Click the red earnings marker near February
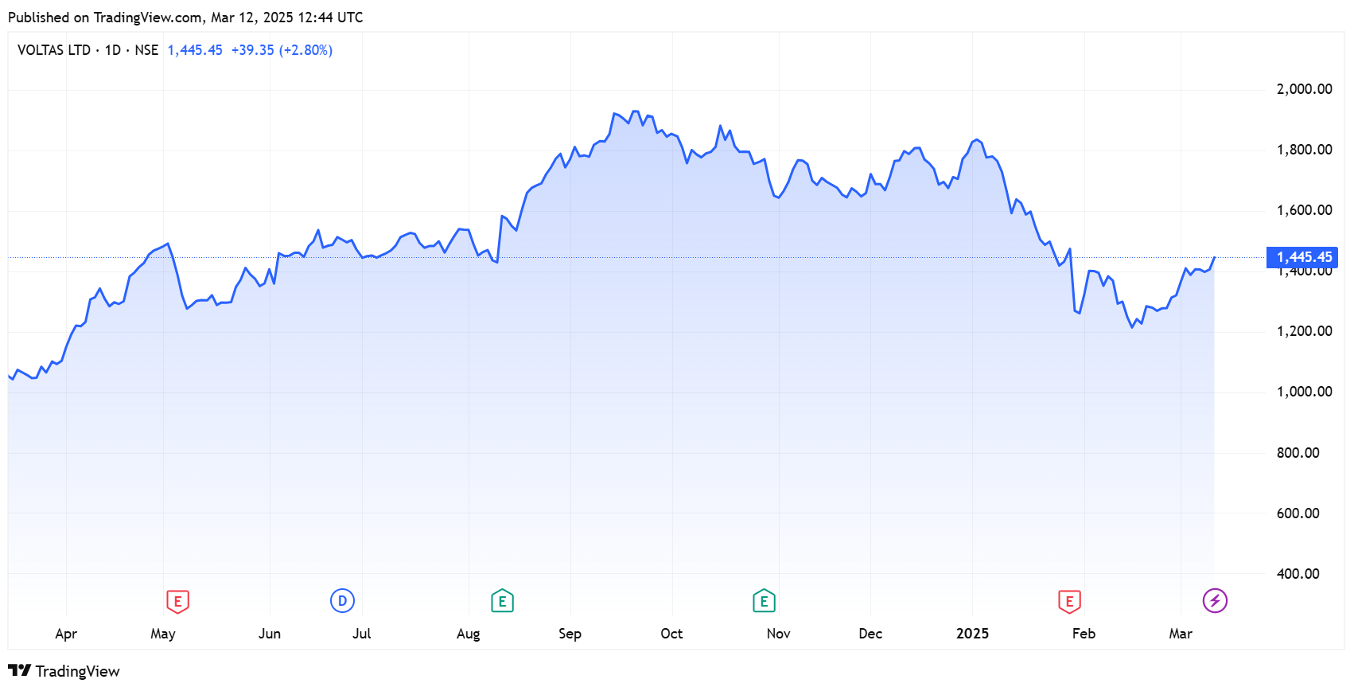The height and width of the screenshot is (687, 1354). pyautogui.click(x=1069, y=601)
